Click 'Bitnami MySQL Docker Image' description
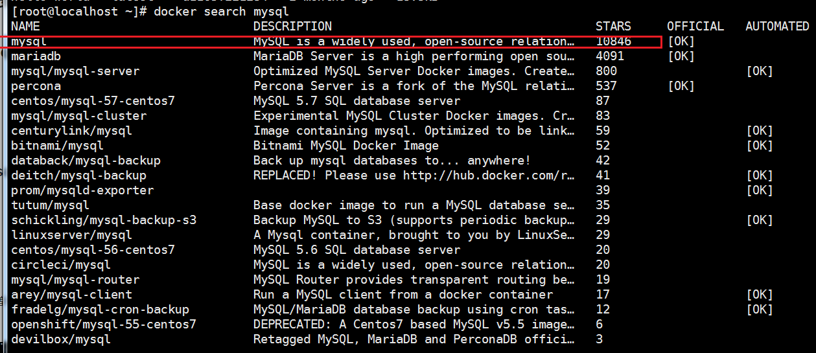Image resolution: width=816 pixels, height=353 pixels. (346, 146)
